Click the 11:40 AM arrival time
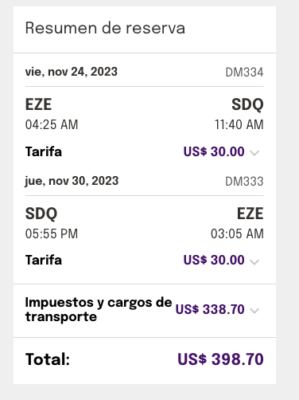The width and height of the screenshot is (299, 400). [239, 124]
